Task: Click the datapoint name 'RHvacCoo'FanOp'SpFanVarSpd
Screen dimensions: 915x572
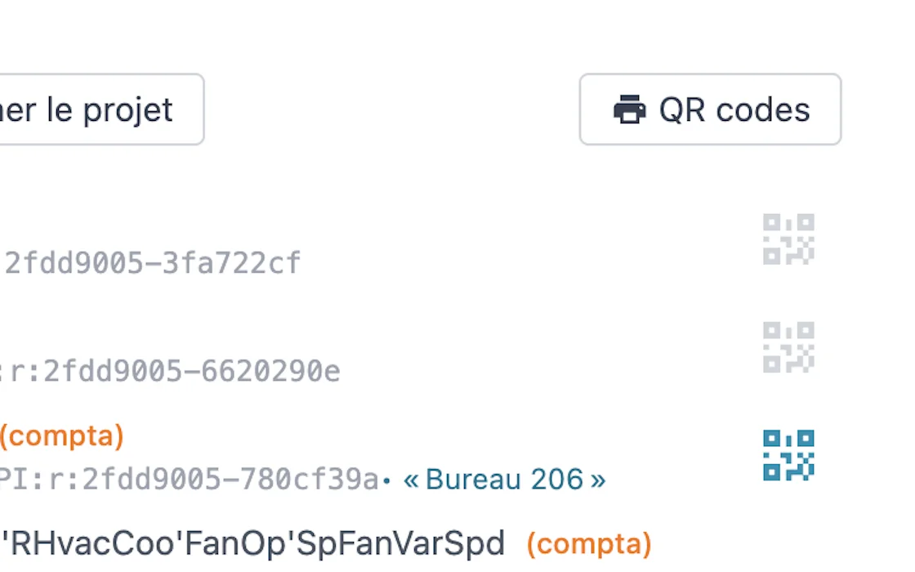Action: pyautogui.click(x=253, y=542)
